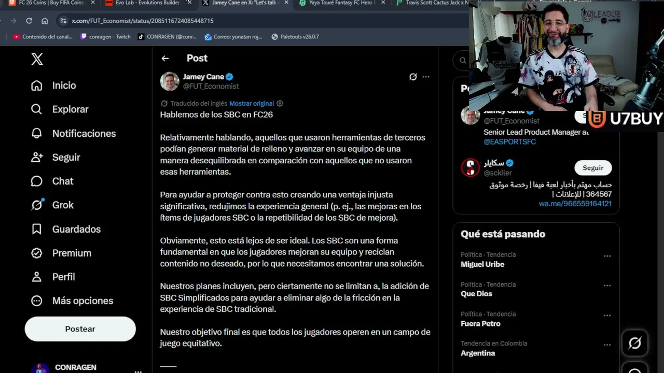Open Correo: yonatan bookmark
The width and height of the screenshot is (664, 373).
tap(233, 37)
